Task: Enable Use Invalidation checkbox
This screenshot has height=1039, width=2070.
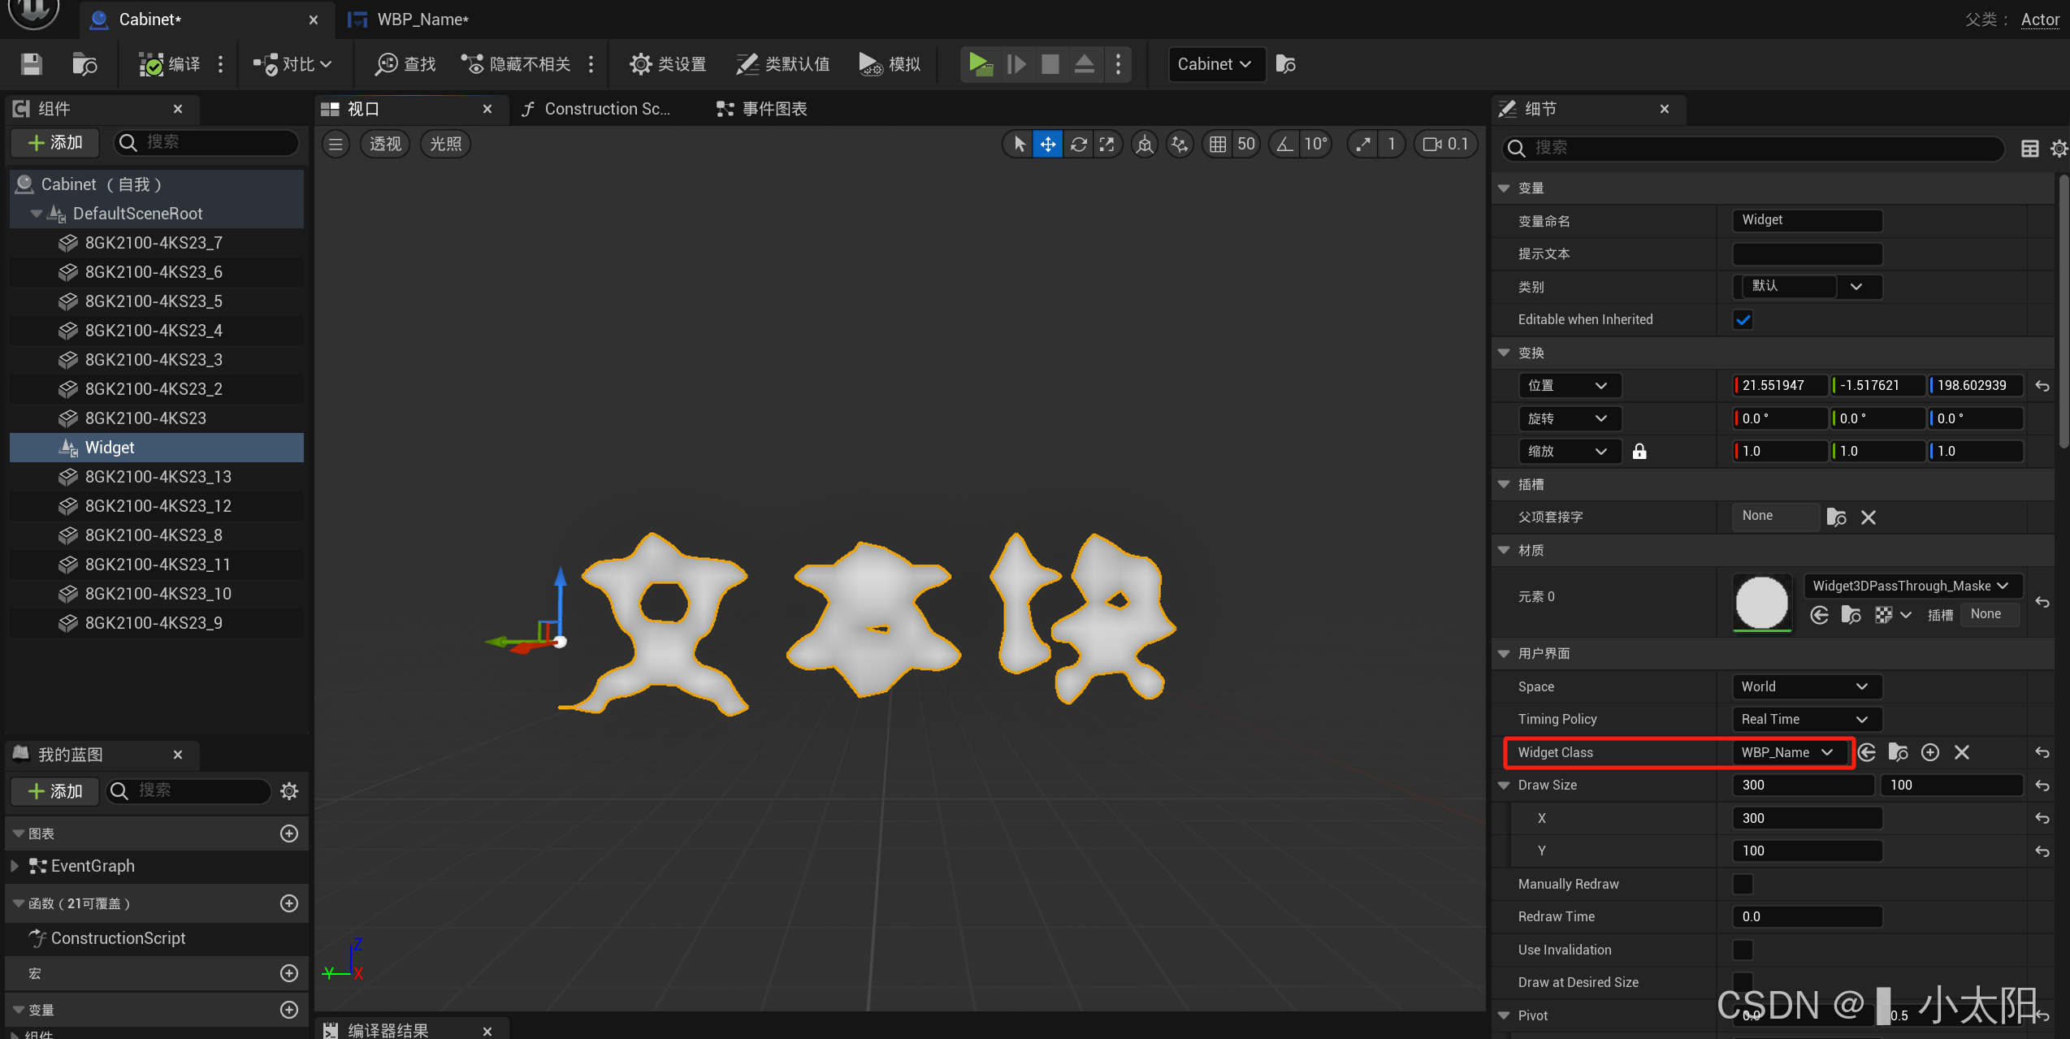Action: coord(1743,950)
